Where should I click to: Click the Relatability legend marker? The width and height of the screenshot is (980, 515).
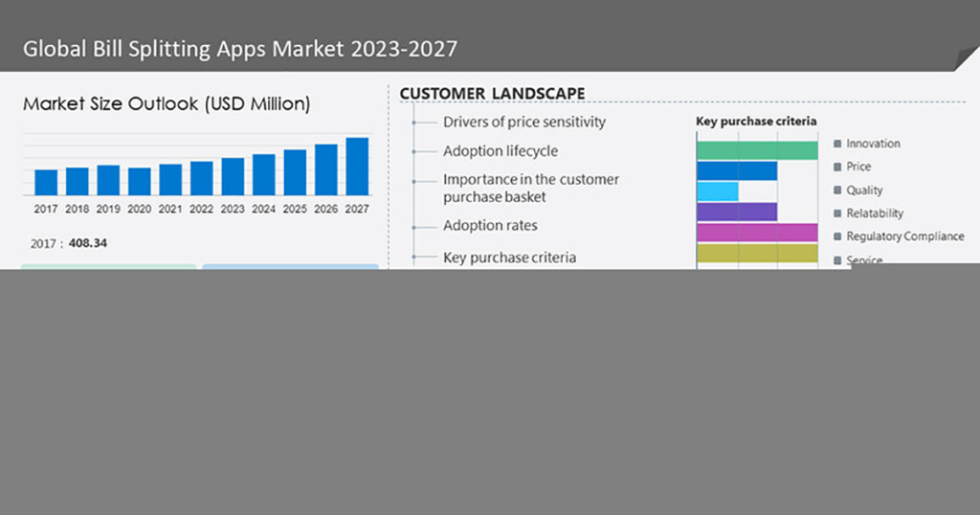tap(837, 213)
